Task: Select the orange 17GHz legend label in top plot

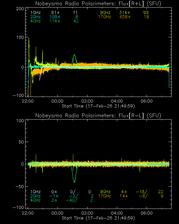Action: point(105,17)
